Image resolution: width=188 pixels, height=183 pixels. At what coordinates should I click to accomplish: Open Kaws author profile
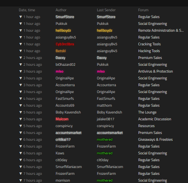coord(60,153)
